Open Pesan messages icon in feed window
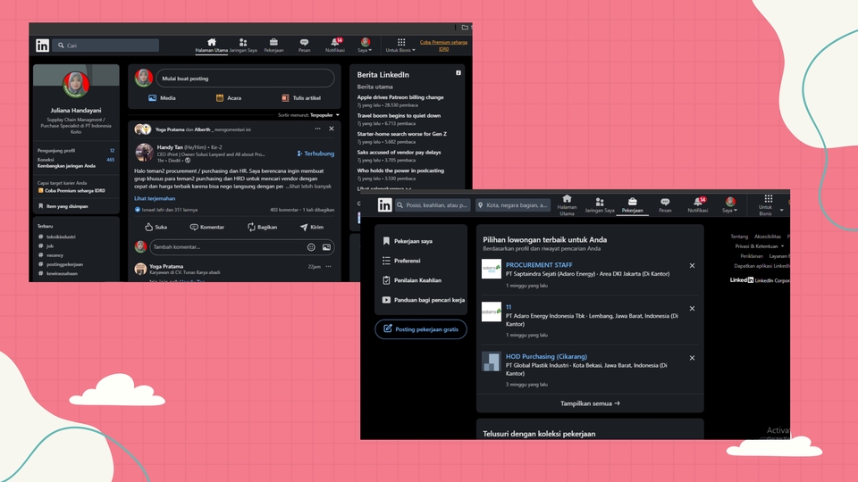 [304, 46]
